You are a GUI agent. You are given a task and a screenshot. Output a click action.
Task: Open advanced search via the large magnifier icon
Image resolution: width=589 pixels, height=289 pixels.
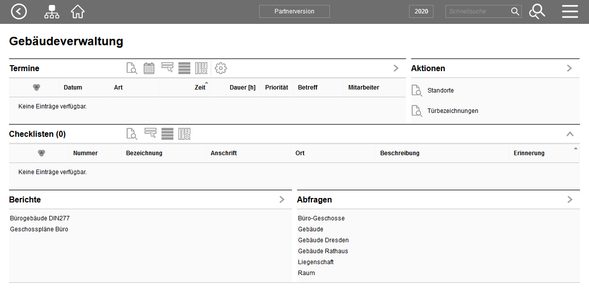coord(537,11)
